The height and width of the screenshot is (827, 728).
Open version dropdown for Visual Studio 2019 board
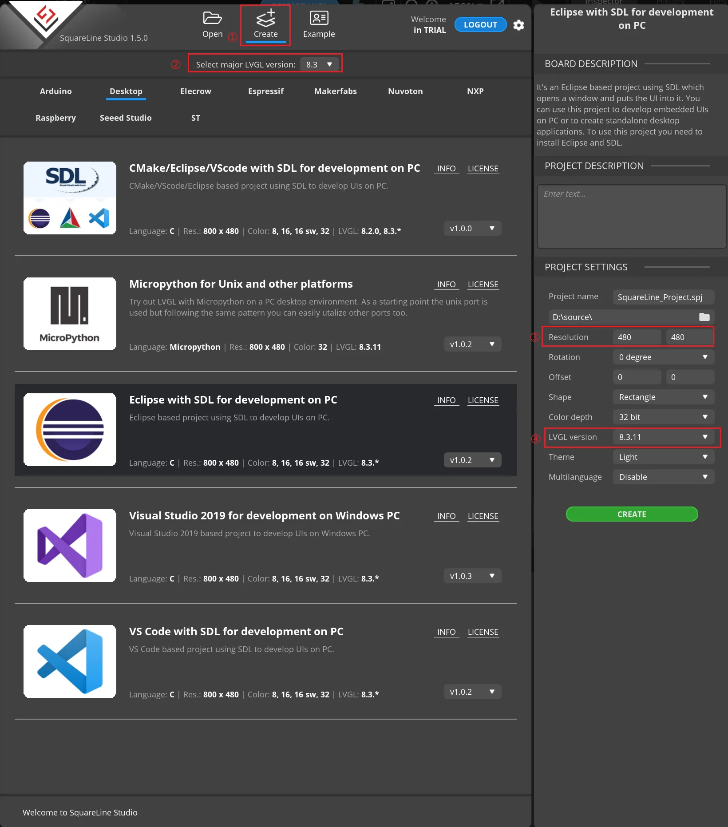tap(472, 576)
